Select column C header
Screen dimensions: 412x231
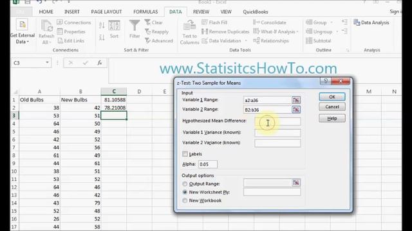pyautogui.click(x=114, y=91)
